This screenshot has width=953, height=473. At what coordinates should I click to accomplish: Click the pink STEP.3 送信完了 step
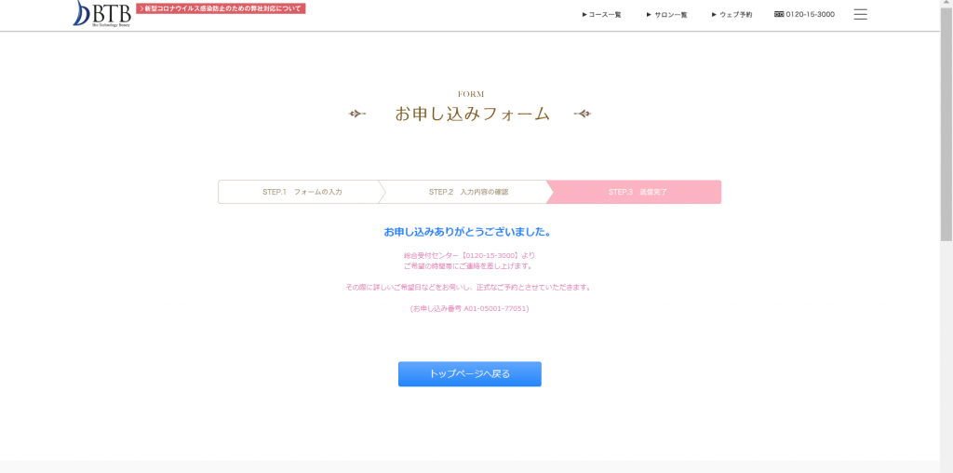click(637, 192)
